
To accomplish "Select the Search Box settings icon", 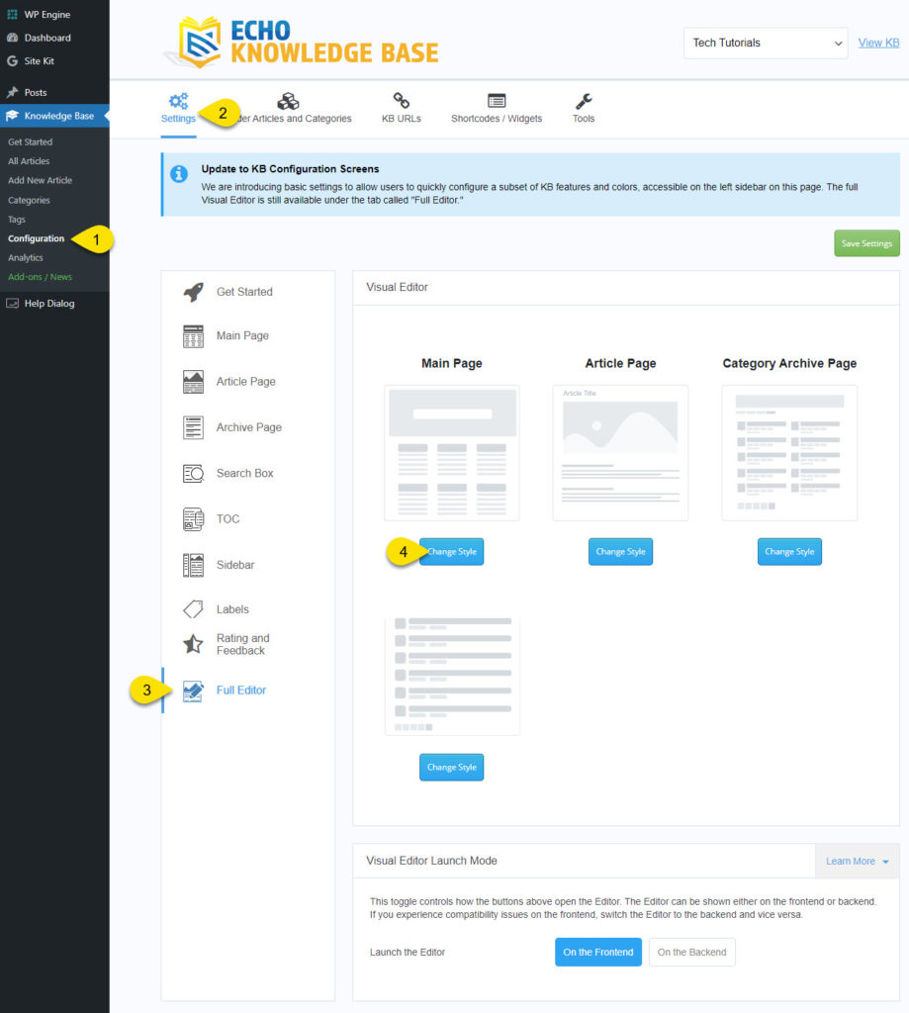I will [x=194, y=473].
